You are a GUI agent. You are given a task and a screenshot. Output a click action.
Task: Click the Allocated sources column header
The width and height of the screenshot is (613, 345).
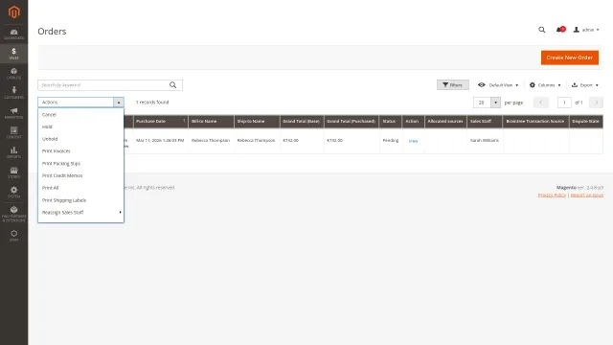coord(445,122)
